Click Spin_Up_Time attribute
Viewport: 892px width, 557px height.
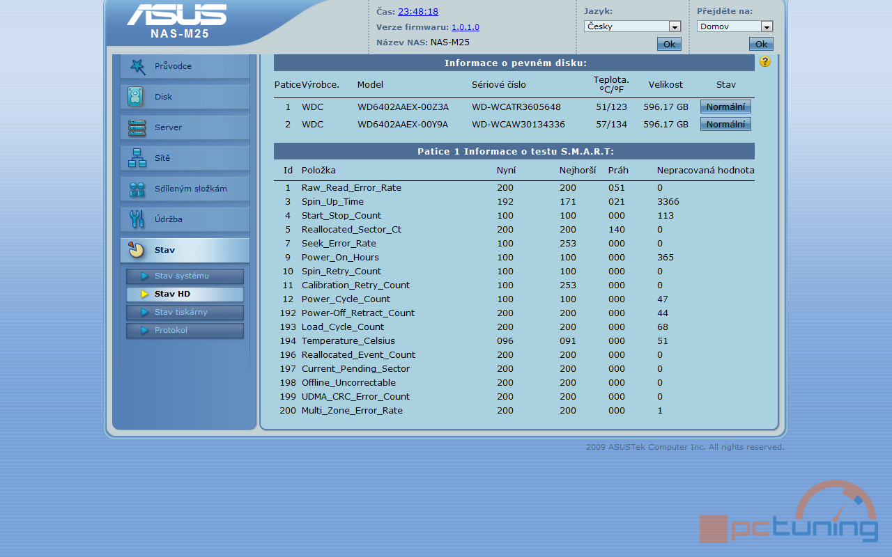332,202
